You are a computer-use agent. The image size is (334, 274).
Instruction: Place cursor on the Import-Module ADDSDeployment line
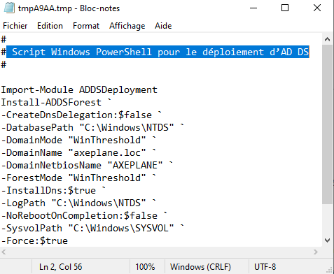click(x=79, y=90)
